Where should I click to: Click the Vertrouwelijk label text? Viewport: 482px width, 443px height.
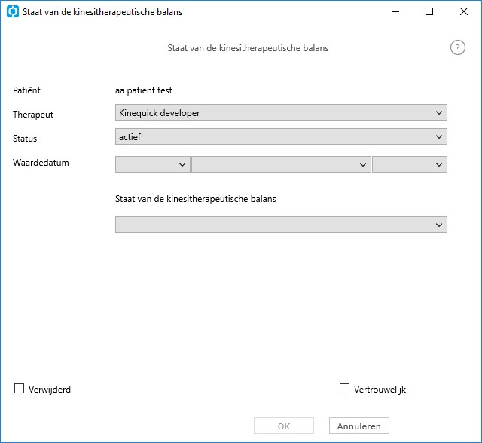tap(380, 390)
